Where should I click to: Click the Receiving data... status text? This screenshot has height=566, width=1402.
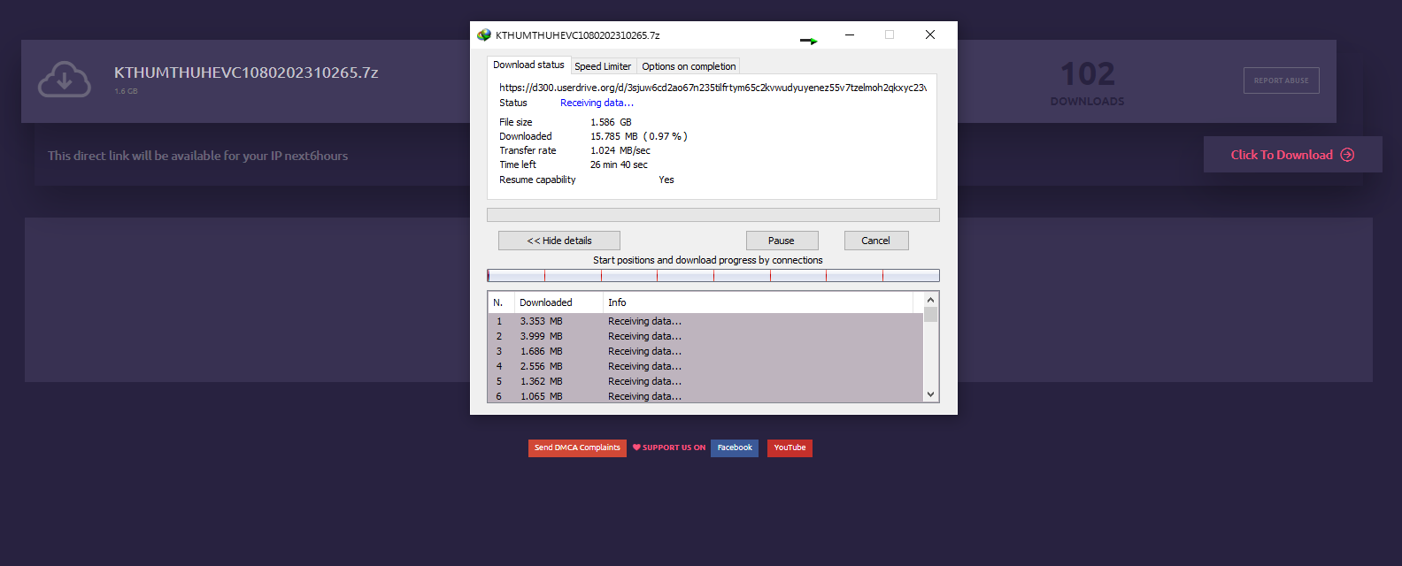(x=597, y=103)
